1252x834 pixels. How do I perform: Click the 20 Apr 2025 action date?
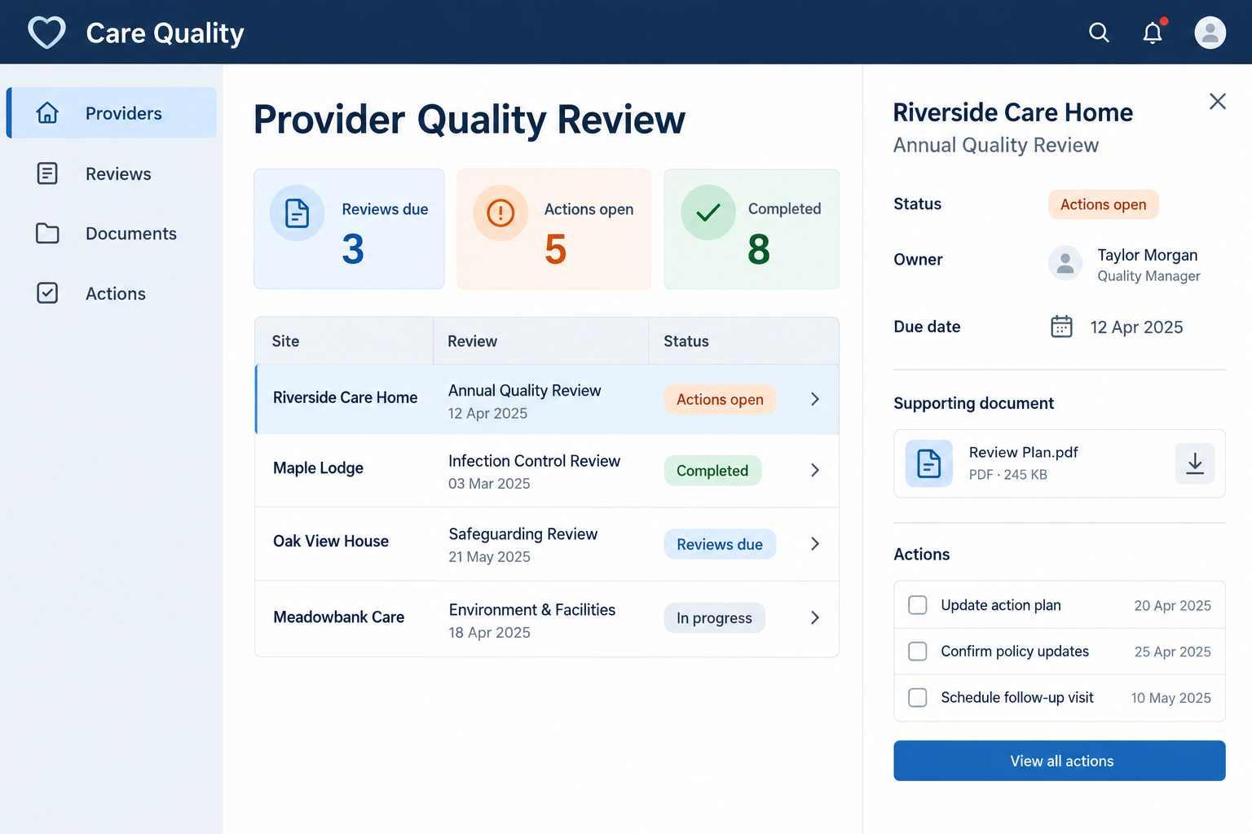(1172, 605)
